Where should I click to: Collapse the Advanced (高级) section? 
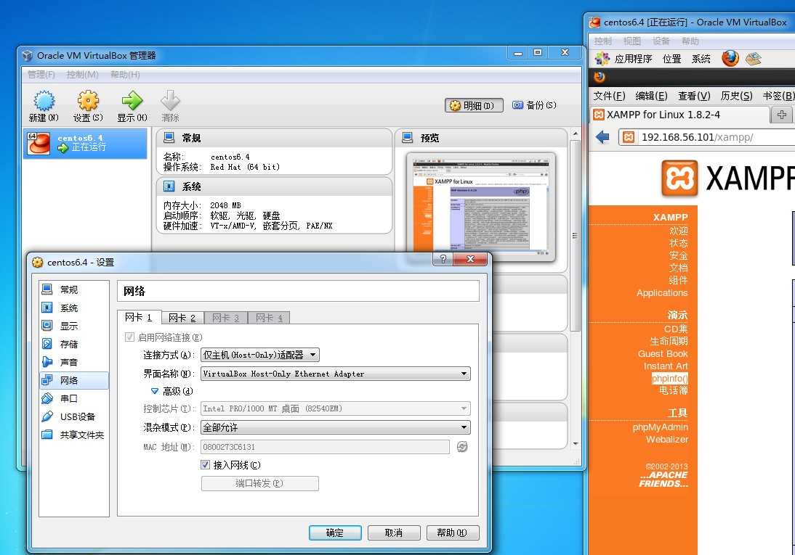tap(155, 391)
